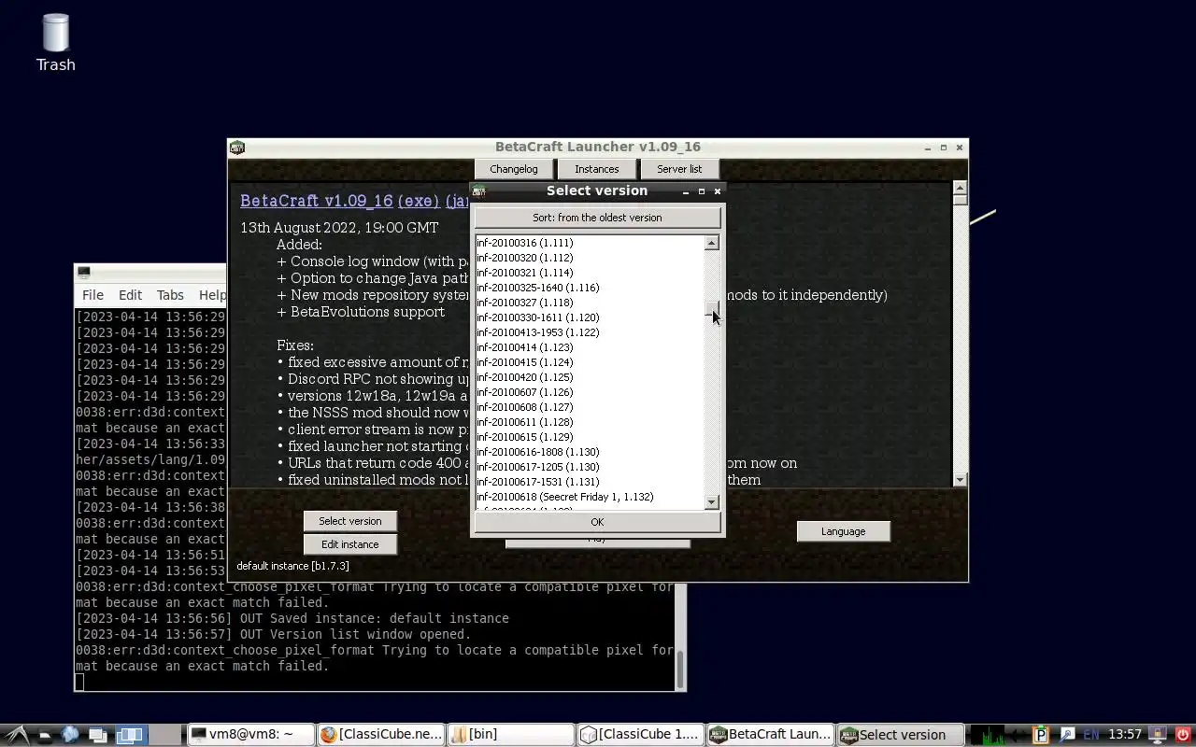
Task: Launch the file manager from the panel
Action: 44,735
